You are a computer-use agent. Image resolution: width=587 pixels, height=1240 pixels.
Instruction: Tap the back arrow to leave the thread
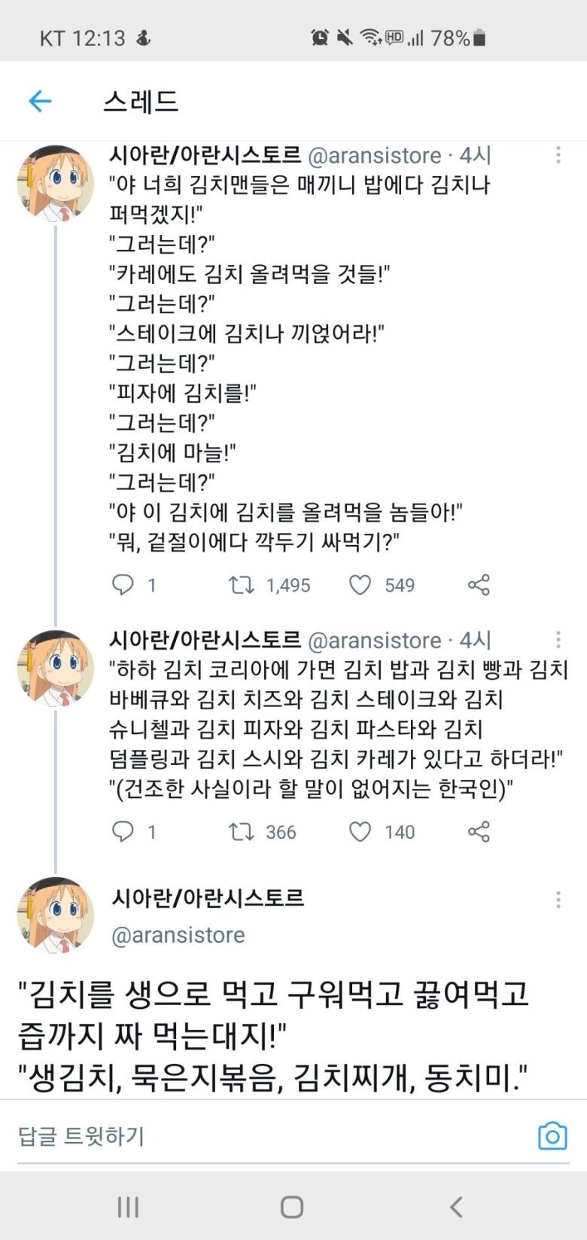coord(40,102)
